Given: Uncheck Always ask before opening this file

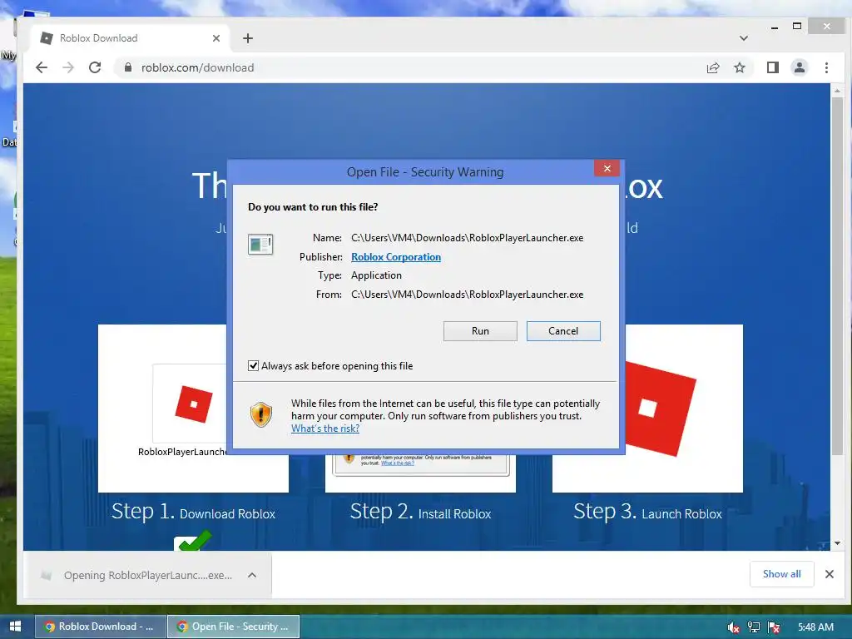Looking at the screenshot, I should coord(253,366).
